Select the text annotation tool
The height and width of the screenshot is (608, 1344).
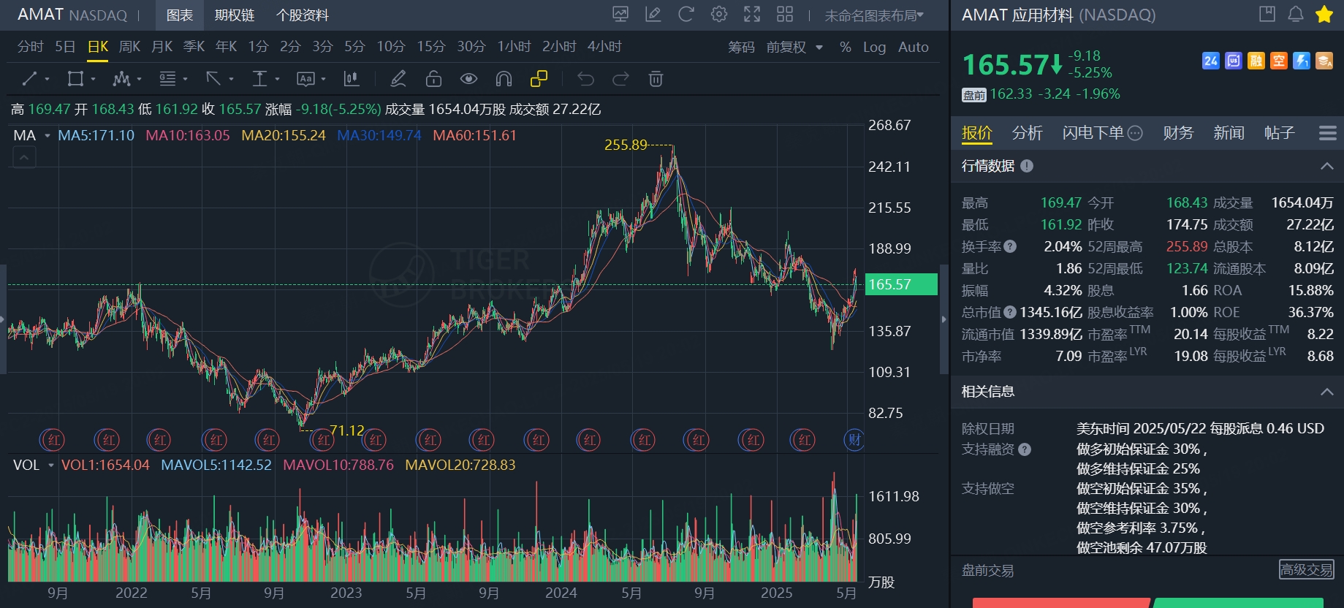coord(305,79)
